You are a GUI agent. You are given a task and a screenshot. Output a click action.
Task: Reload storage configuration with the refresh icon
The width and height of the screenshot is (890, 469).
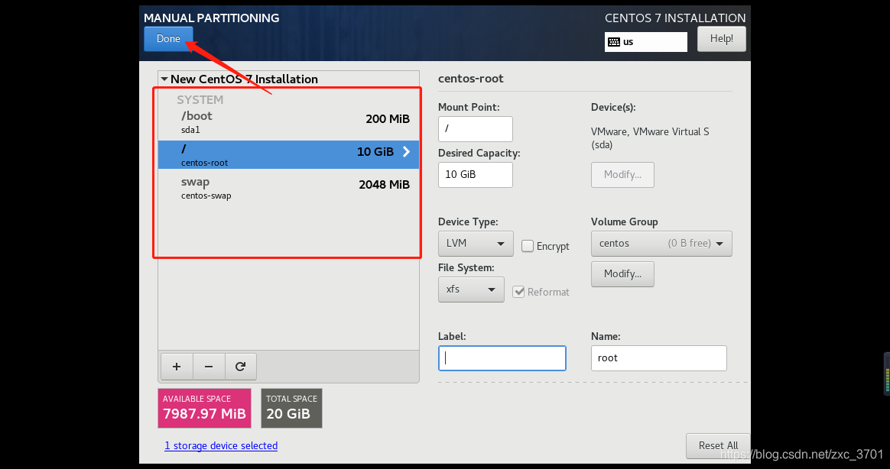point(241,367)
